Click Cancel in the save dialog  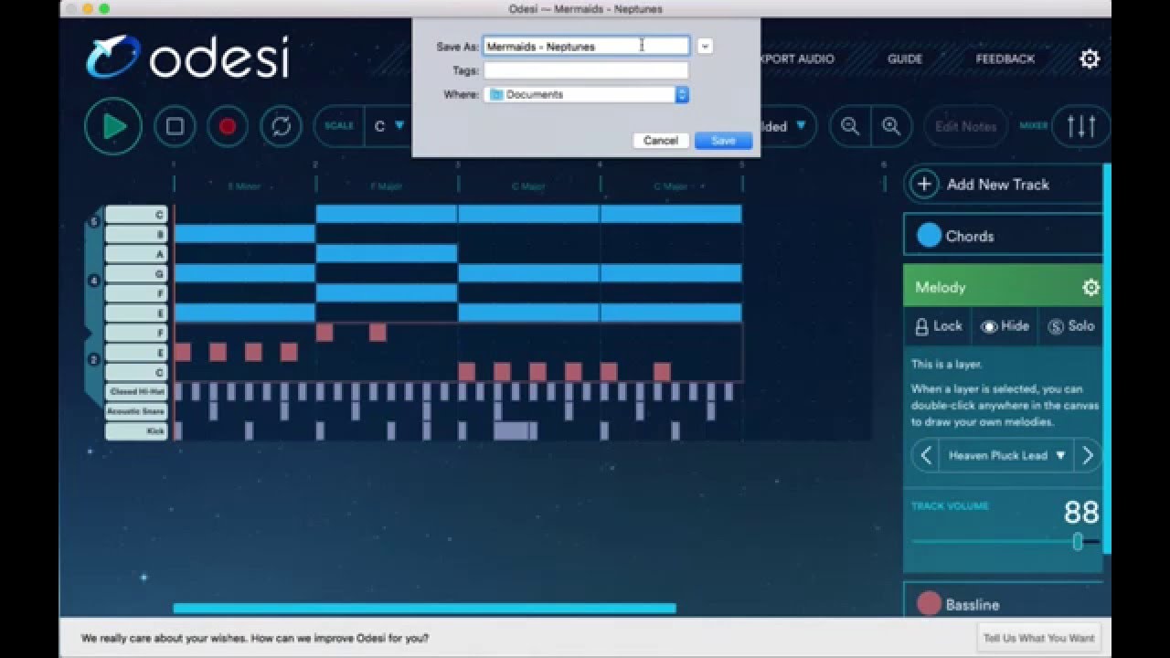click(660, 141)
